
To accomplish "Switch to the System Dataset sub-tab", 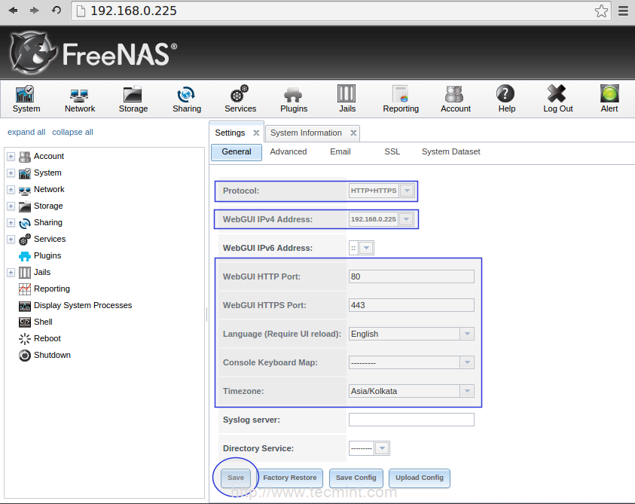I will coord(450,152).
